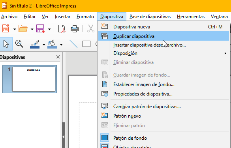Open the Ver menu
Viewport: 231px width, 148px height.
(45, 17)
